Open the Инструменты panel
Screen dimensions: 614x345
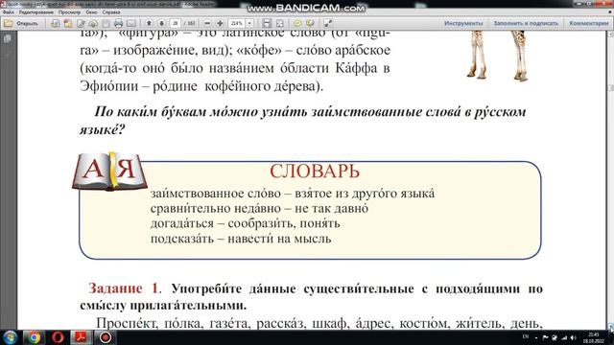(x=463, y=23)
